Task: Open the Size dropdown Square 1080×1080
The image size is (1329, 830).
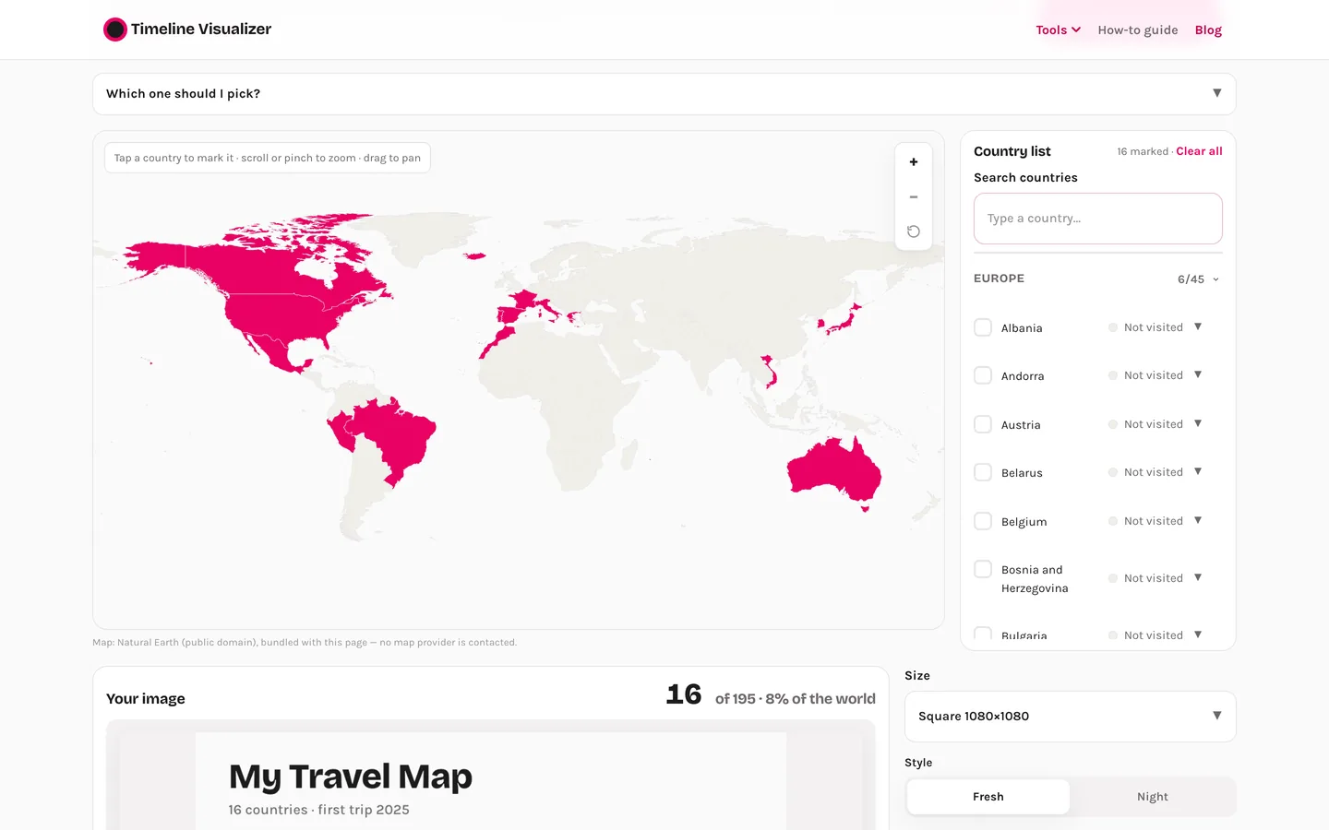Action: pos(1071,717)
